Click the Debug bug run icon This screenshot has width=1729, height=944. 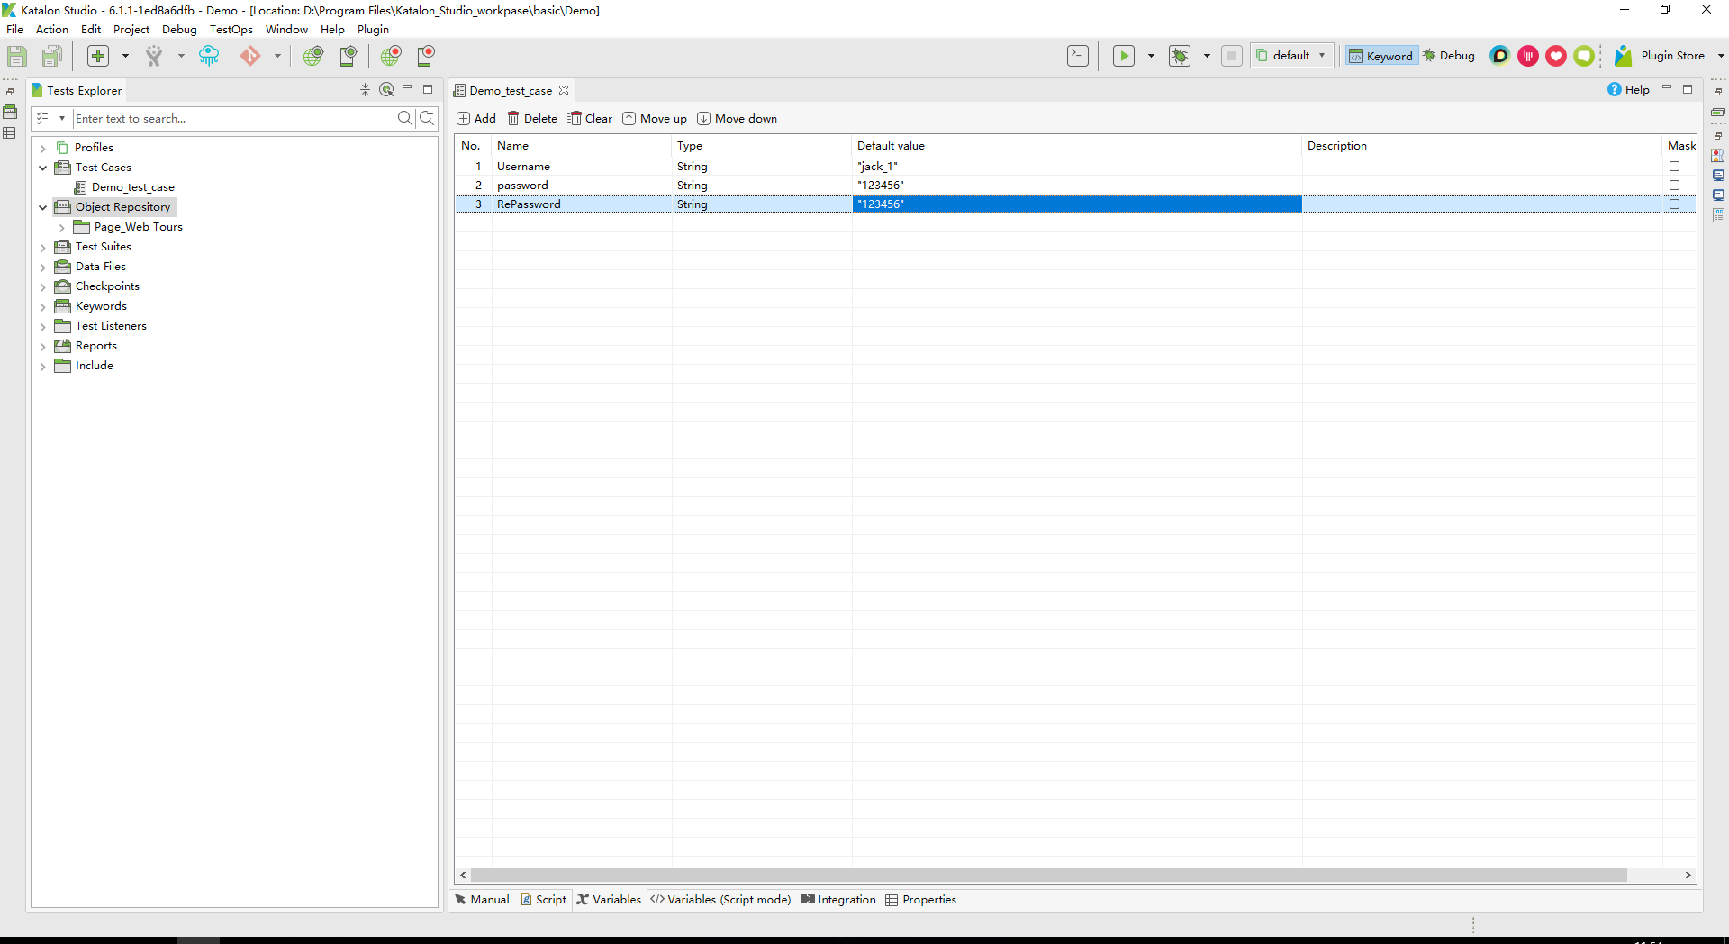click(1180, 56)
